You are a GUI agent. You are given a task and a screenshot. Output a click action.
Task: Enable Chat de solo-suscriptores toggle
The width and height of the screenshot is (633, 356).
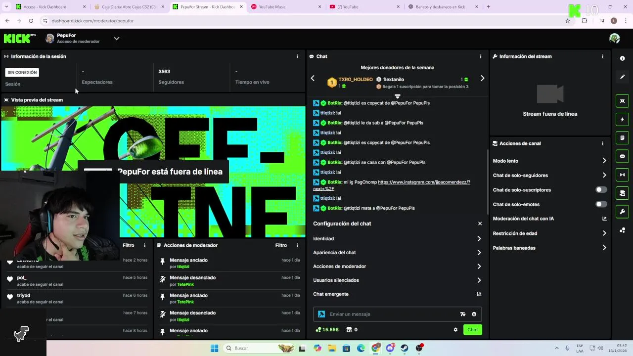click(601, 190)
